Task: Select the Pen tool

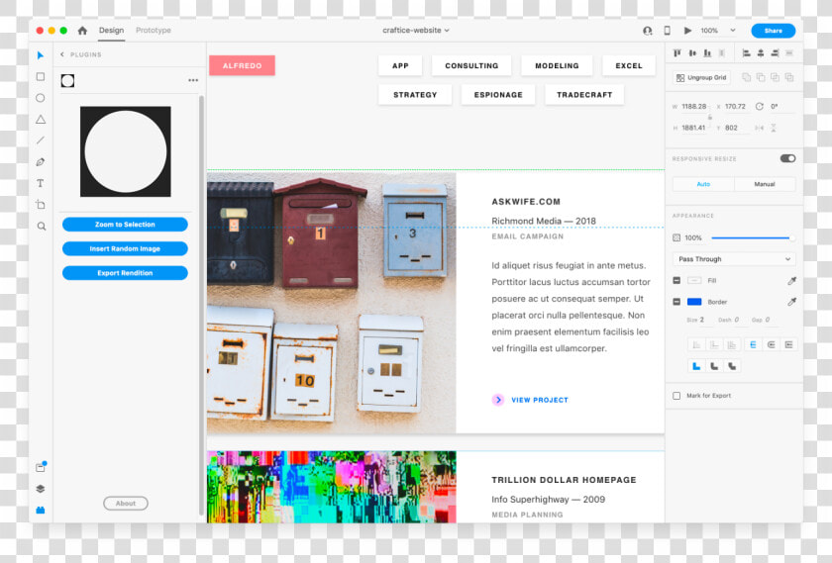Action: 41,162
